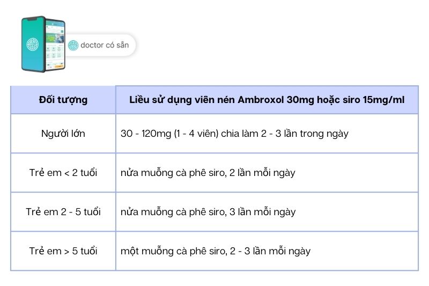Viewport: 429px width, 286px height.
Task: Select the 'Liều sử dụng viên nén Ambroxol' header
Action: tap(267, 100)
